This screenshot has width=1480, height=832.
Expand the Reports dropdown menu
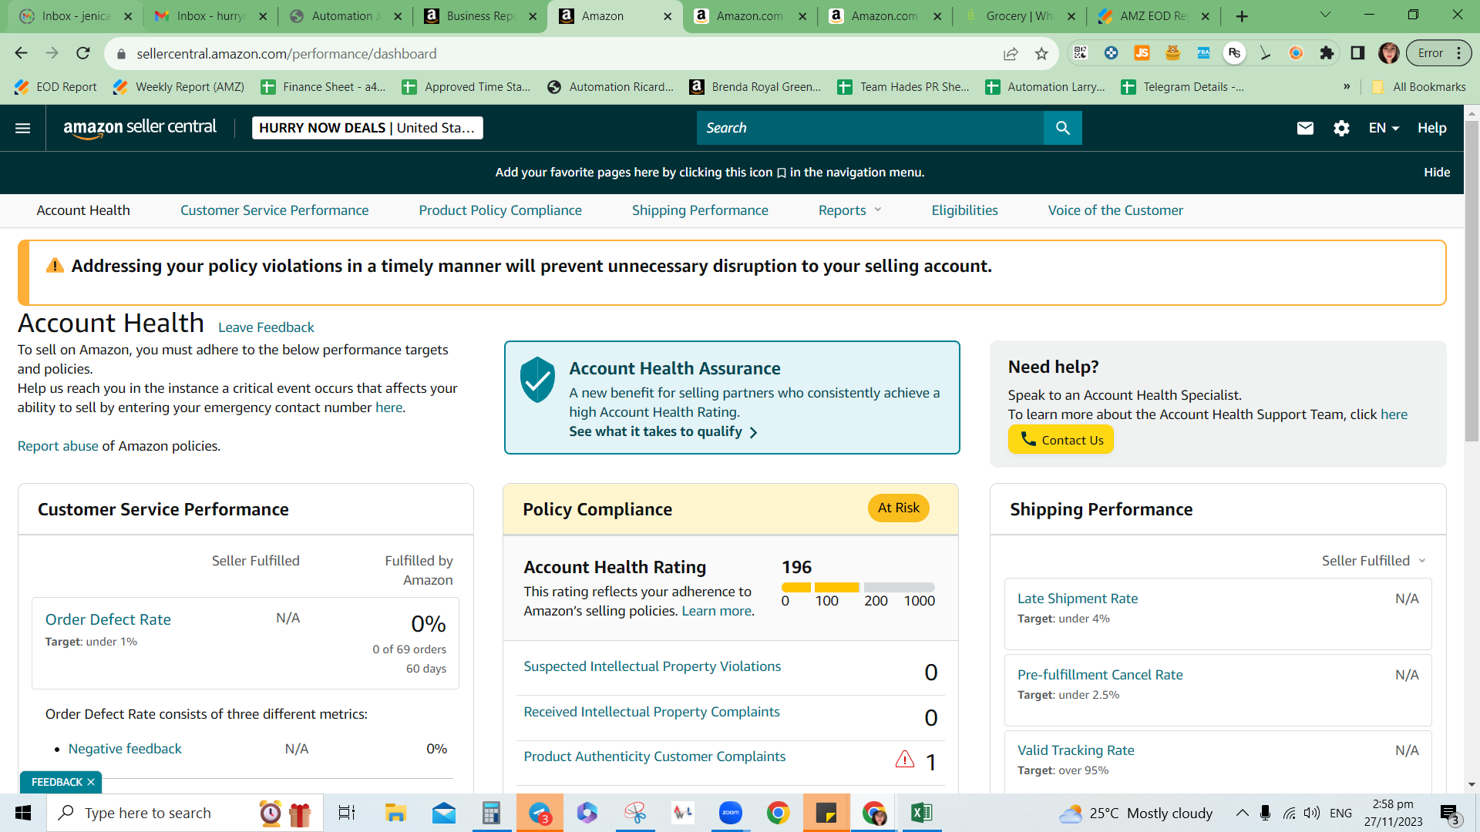(850, 210)
